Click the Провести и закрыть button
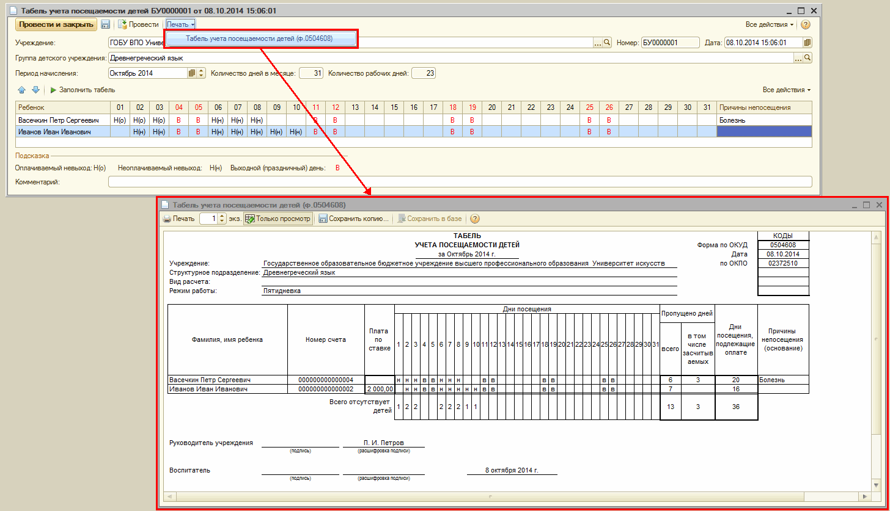This screenshot has height=511, width=890. pyautogui.click(x=56, y=24)
